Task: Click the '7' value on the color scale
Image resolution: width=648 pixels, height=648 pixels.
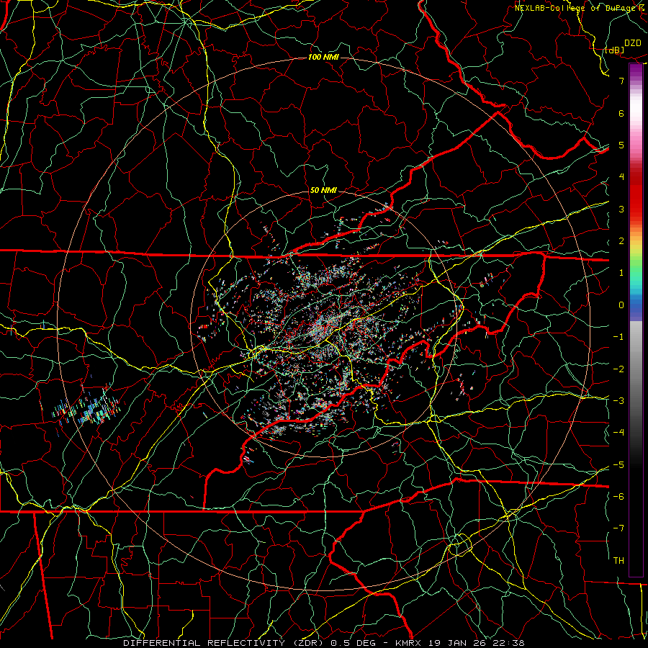Action: (621, 81)
